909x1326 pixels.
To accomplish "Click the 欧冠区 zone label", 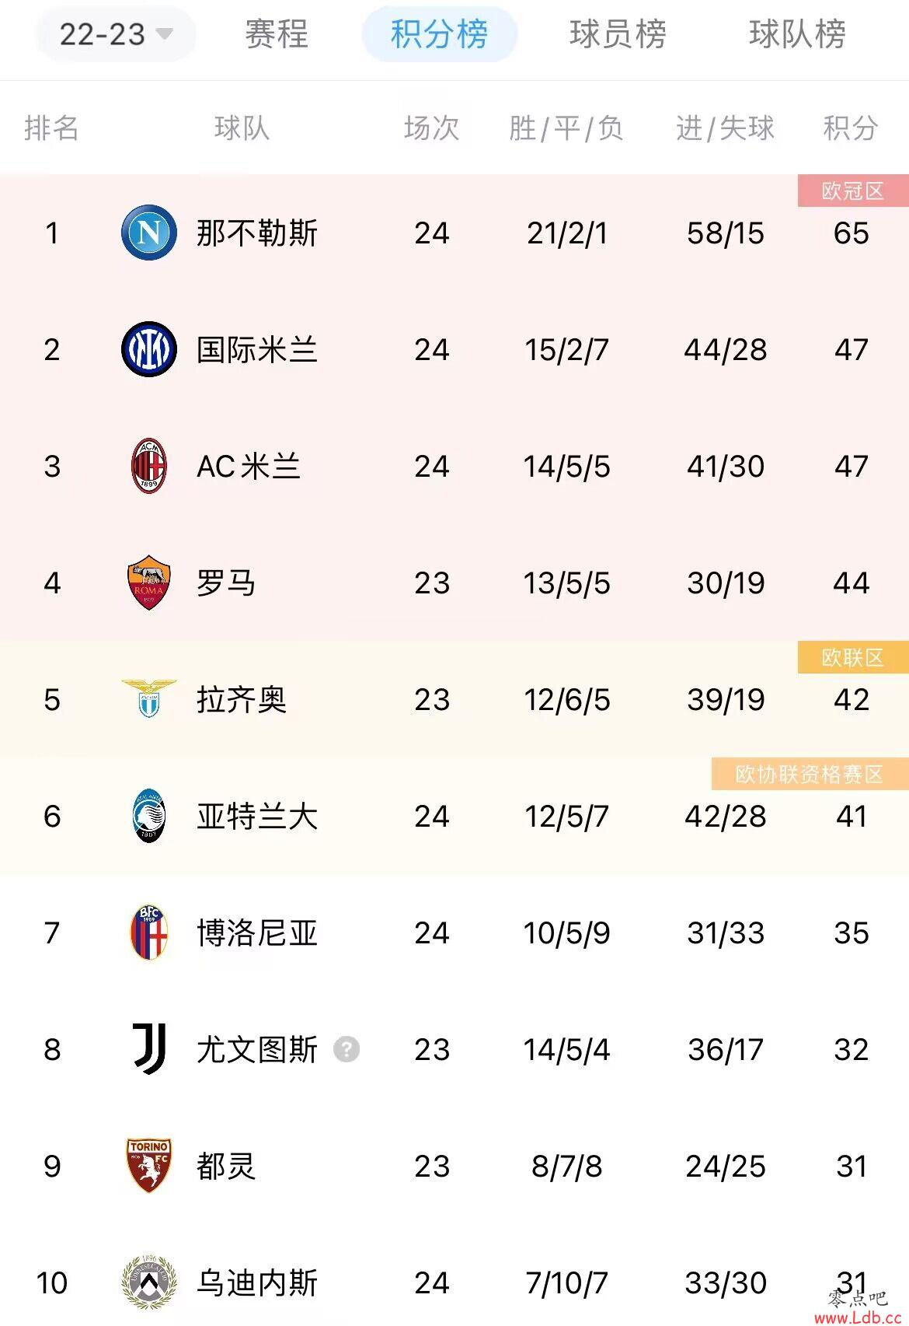I will [853, 191].
